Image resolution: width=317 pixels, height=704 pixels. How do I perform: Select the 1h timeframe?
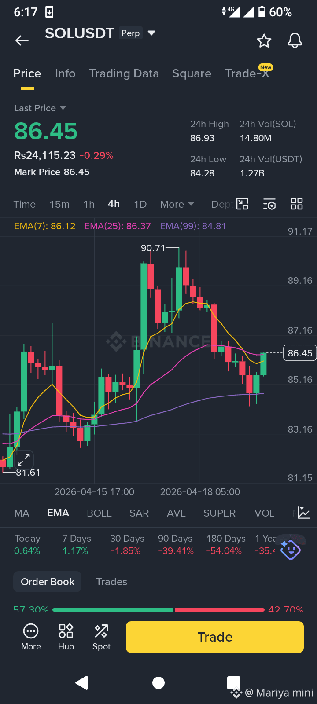(x=89, y=204)
